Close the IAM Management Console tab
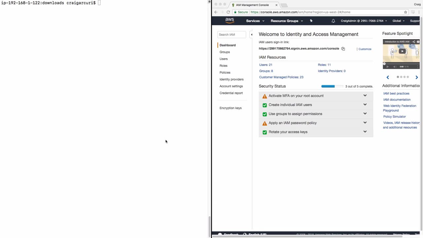Image resolution: width=423 pixels, height=238 pixels. (x=276, y=5)
